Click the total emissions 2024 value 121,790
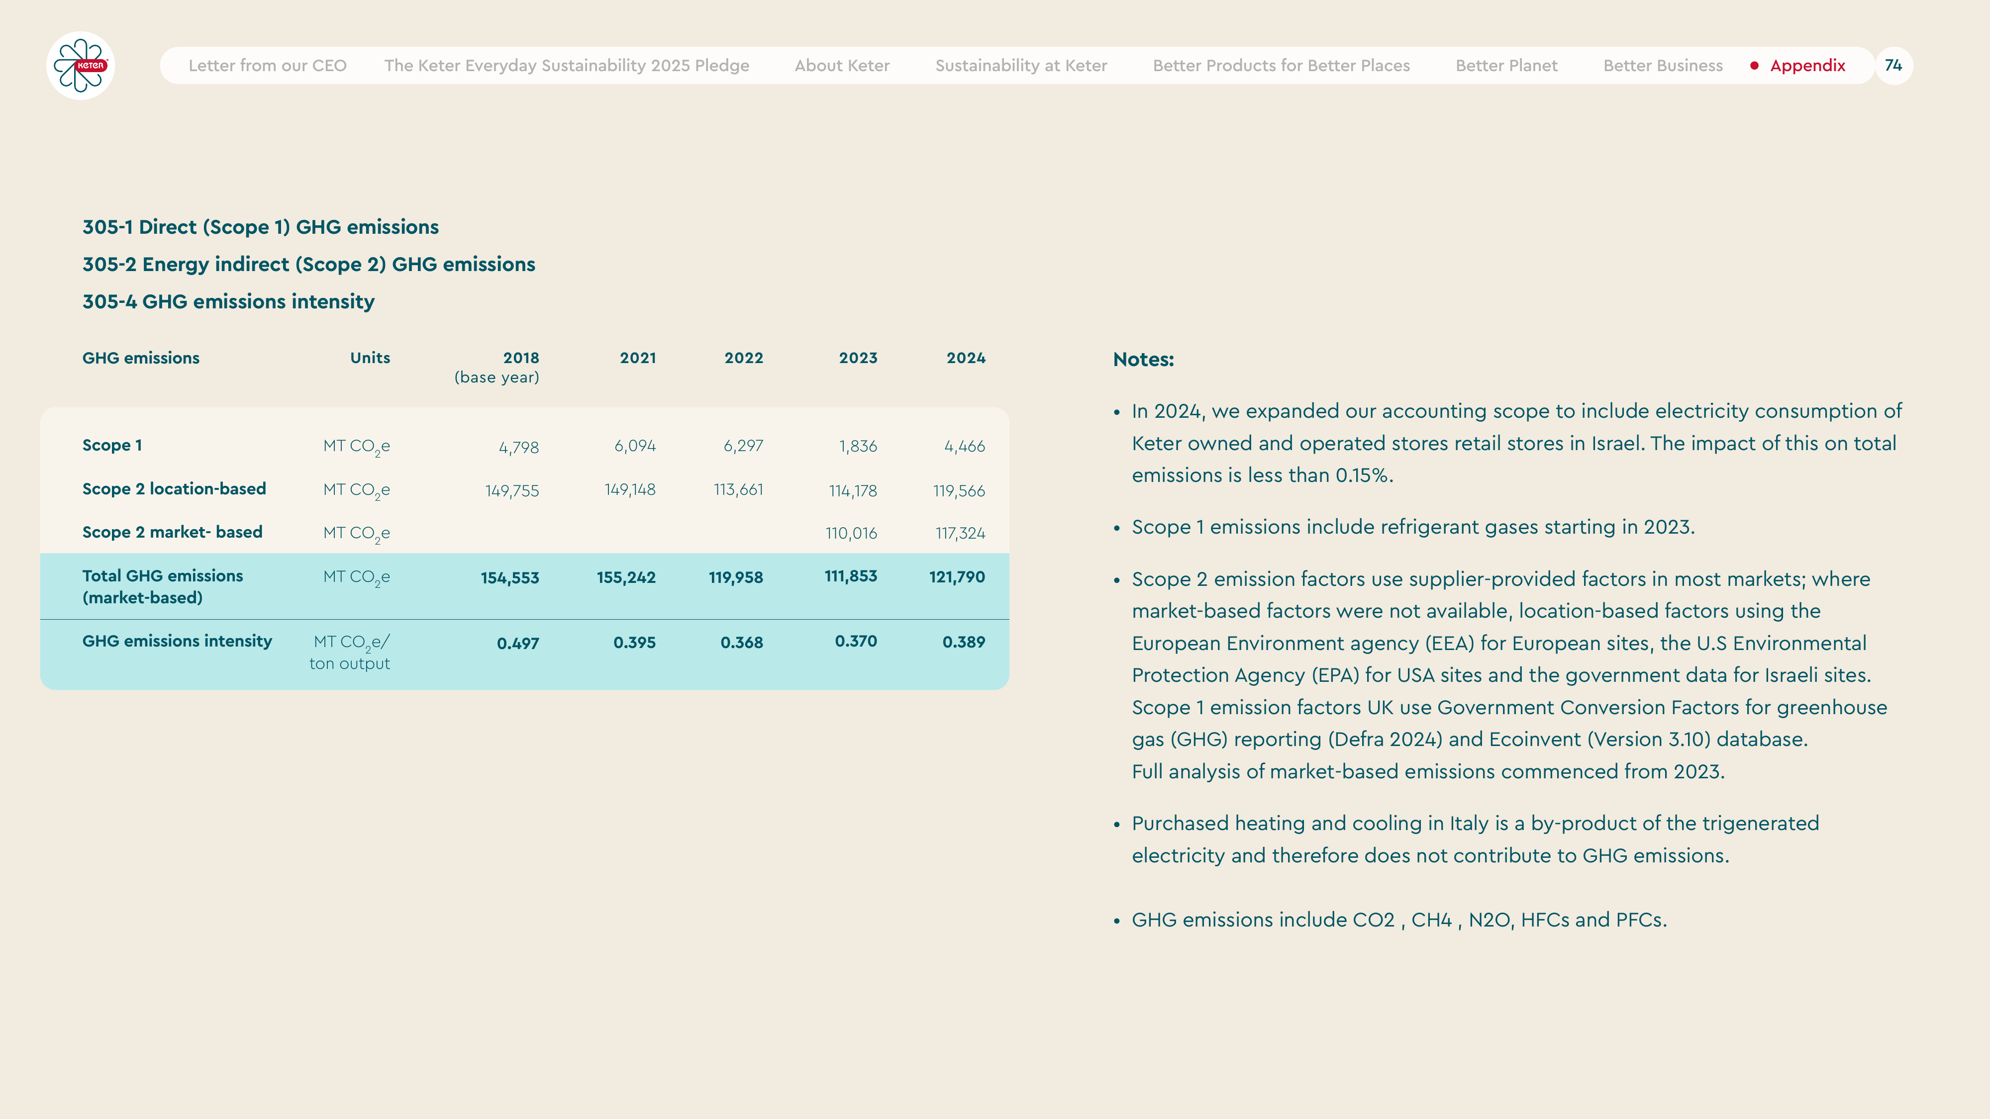This screenshot has height=1119, width=1990. pyautogui.click(x=956, y=577)
